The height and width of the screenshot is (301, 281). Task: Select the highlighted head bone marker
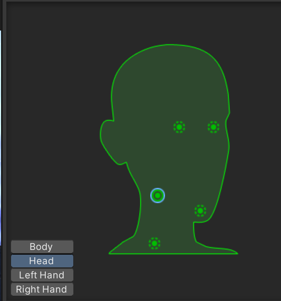click(x=158, y=196)
